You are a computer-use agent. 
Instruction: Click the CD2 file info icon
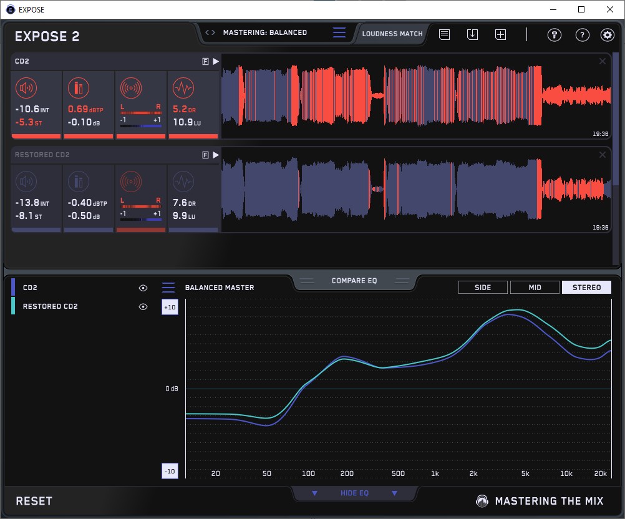(205, 61)
